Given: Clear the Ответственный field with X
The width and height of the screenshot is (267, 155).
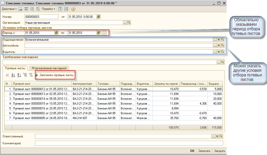Looking at the screenshot, I should click(x=217, y=136).
